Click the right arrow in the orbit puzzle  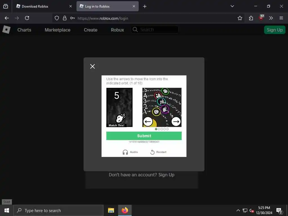[x=176, y=121]
